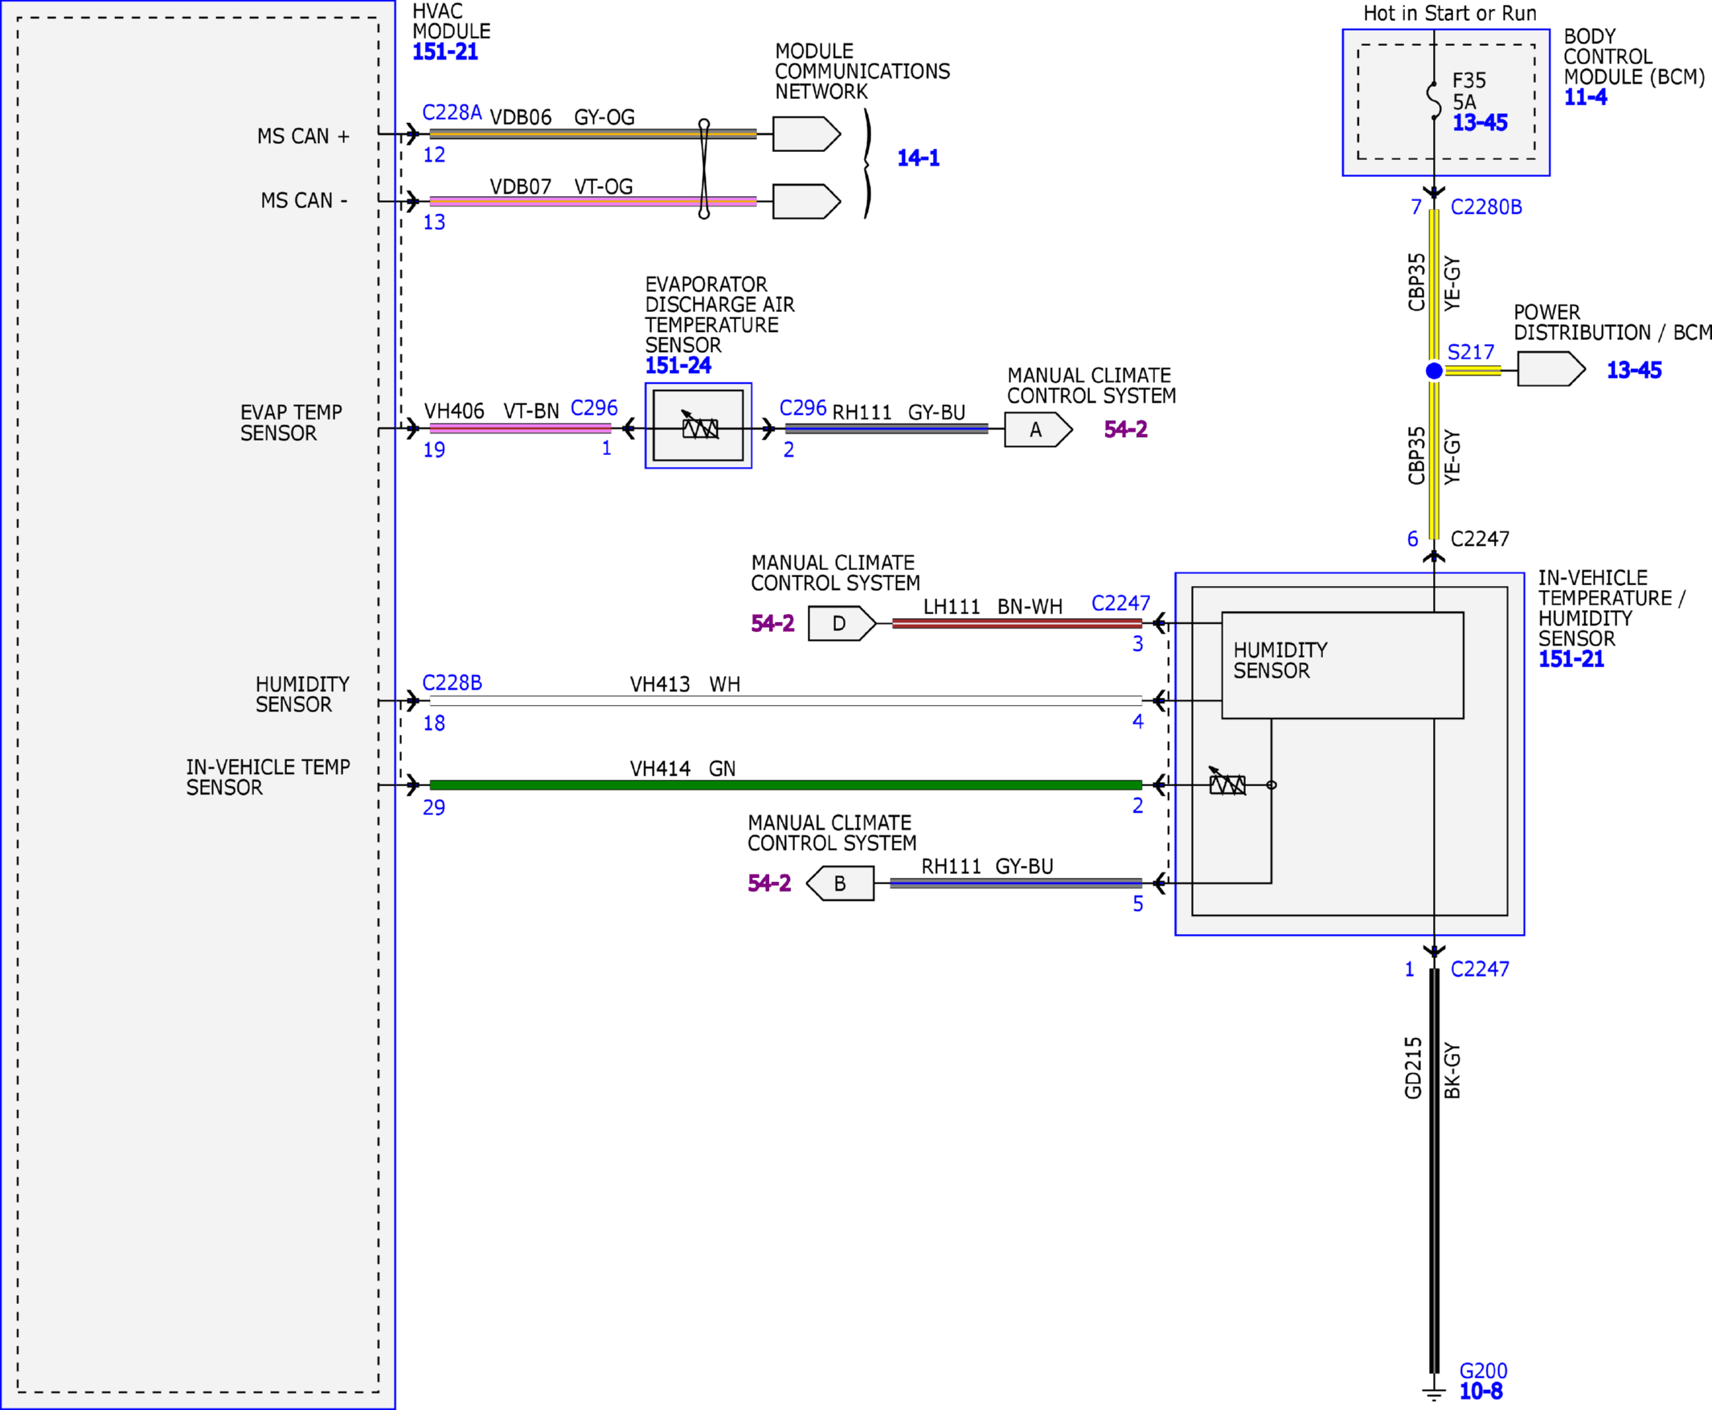
Task: Click the G200 ground symbol
Action: (1434, 1394)
